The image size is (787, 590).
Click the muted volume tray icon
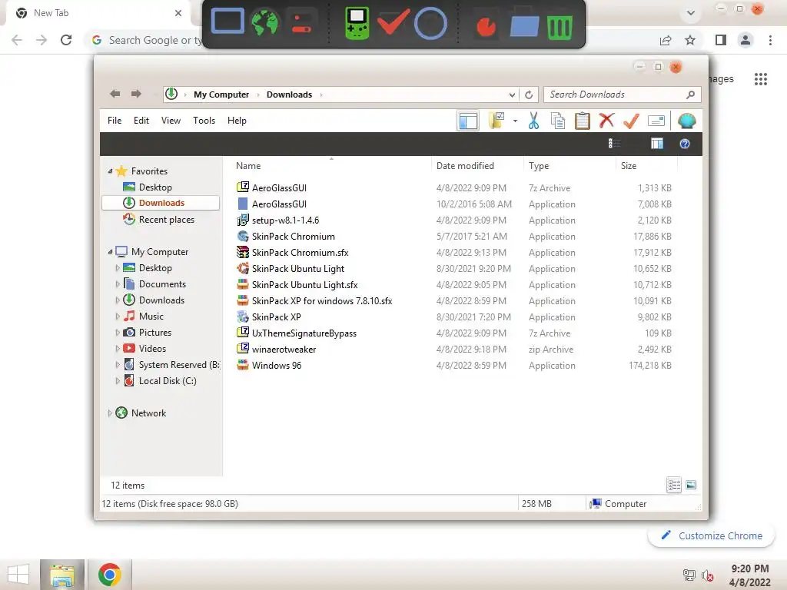pyautogui.click(x=707, y=575)
